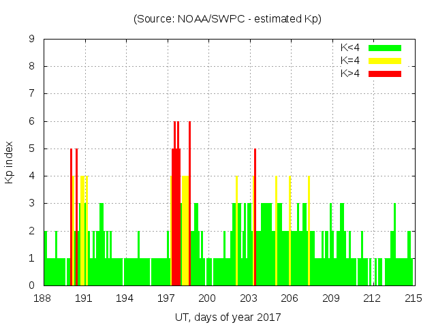
Task: Pick the 212 x-axis tick label
Action: 372,298
